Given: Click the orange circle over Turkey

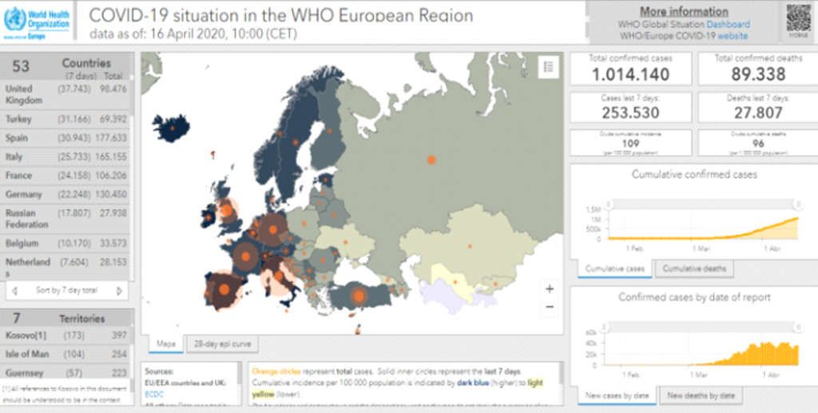Looking at the screenshot, I should pos(359,296).
